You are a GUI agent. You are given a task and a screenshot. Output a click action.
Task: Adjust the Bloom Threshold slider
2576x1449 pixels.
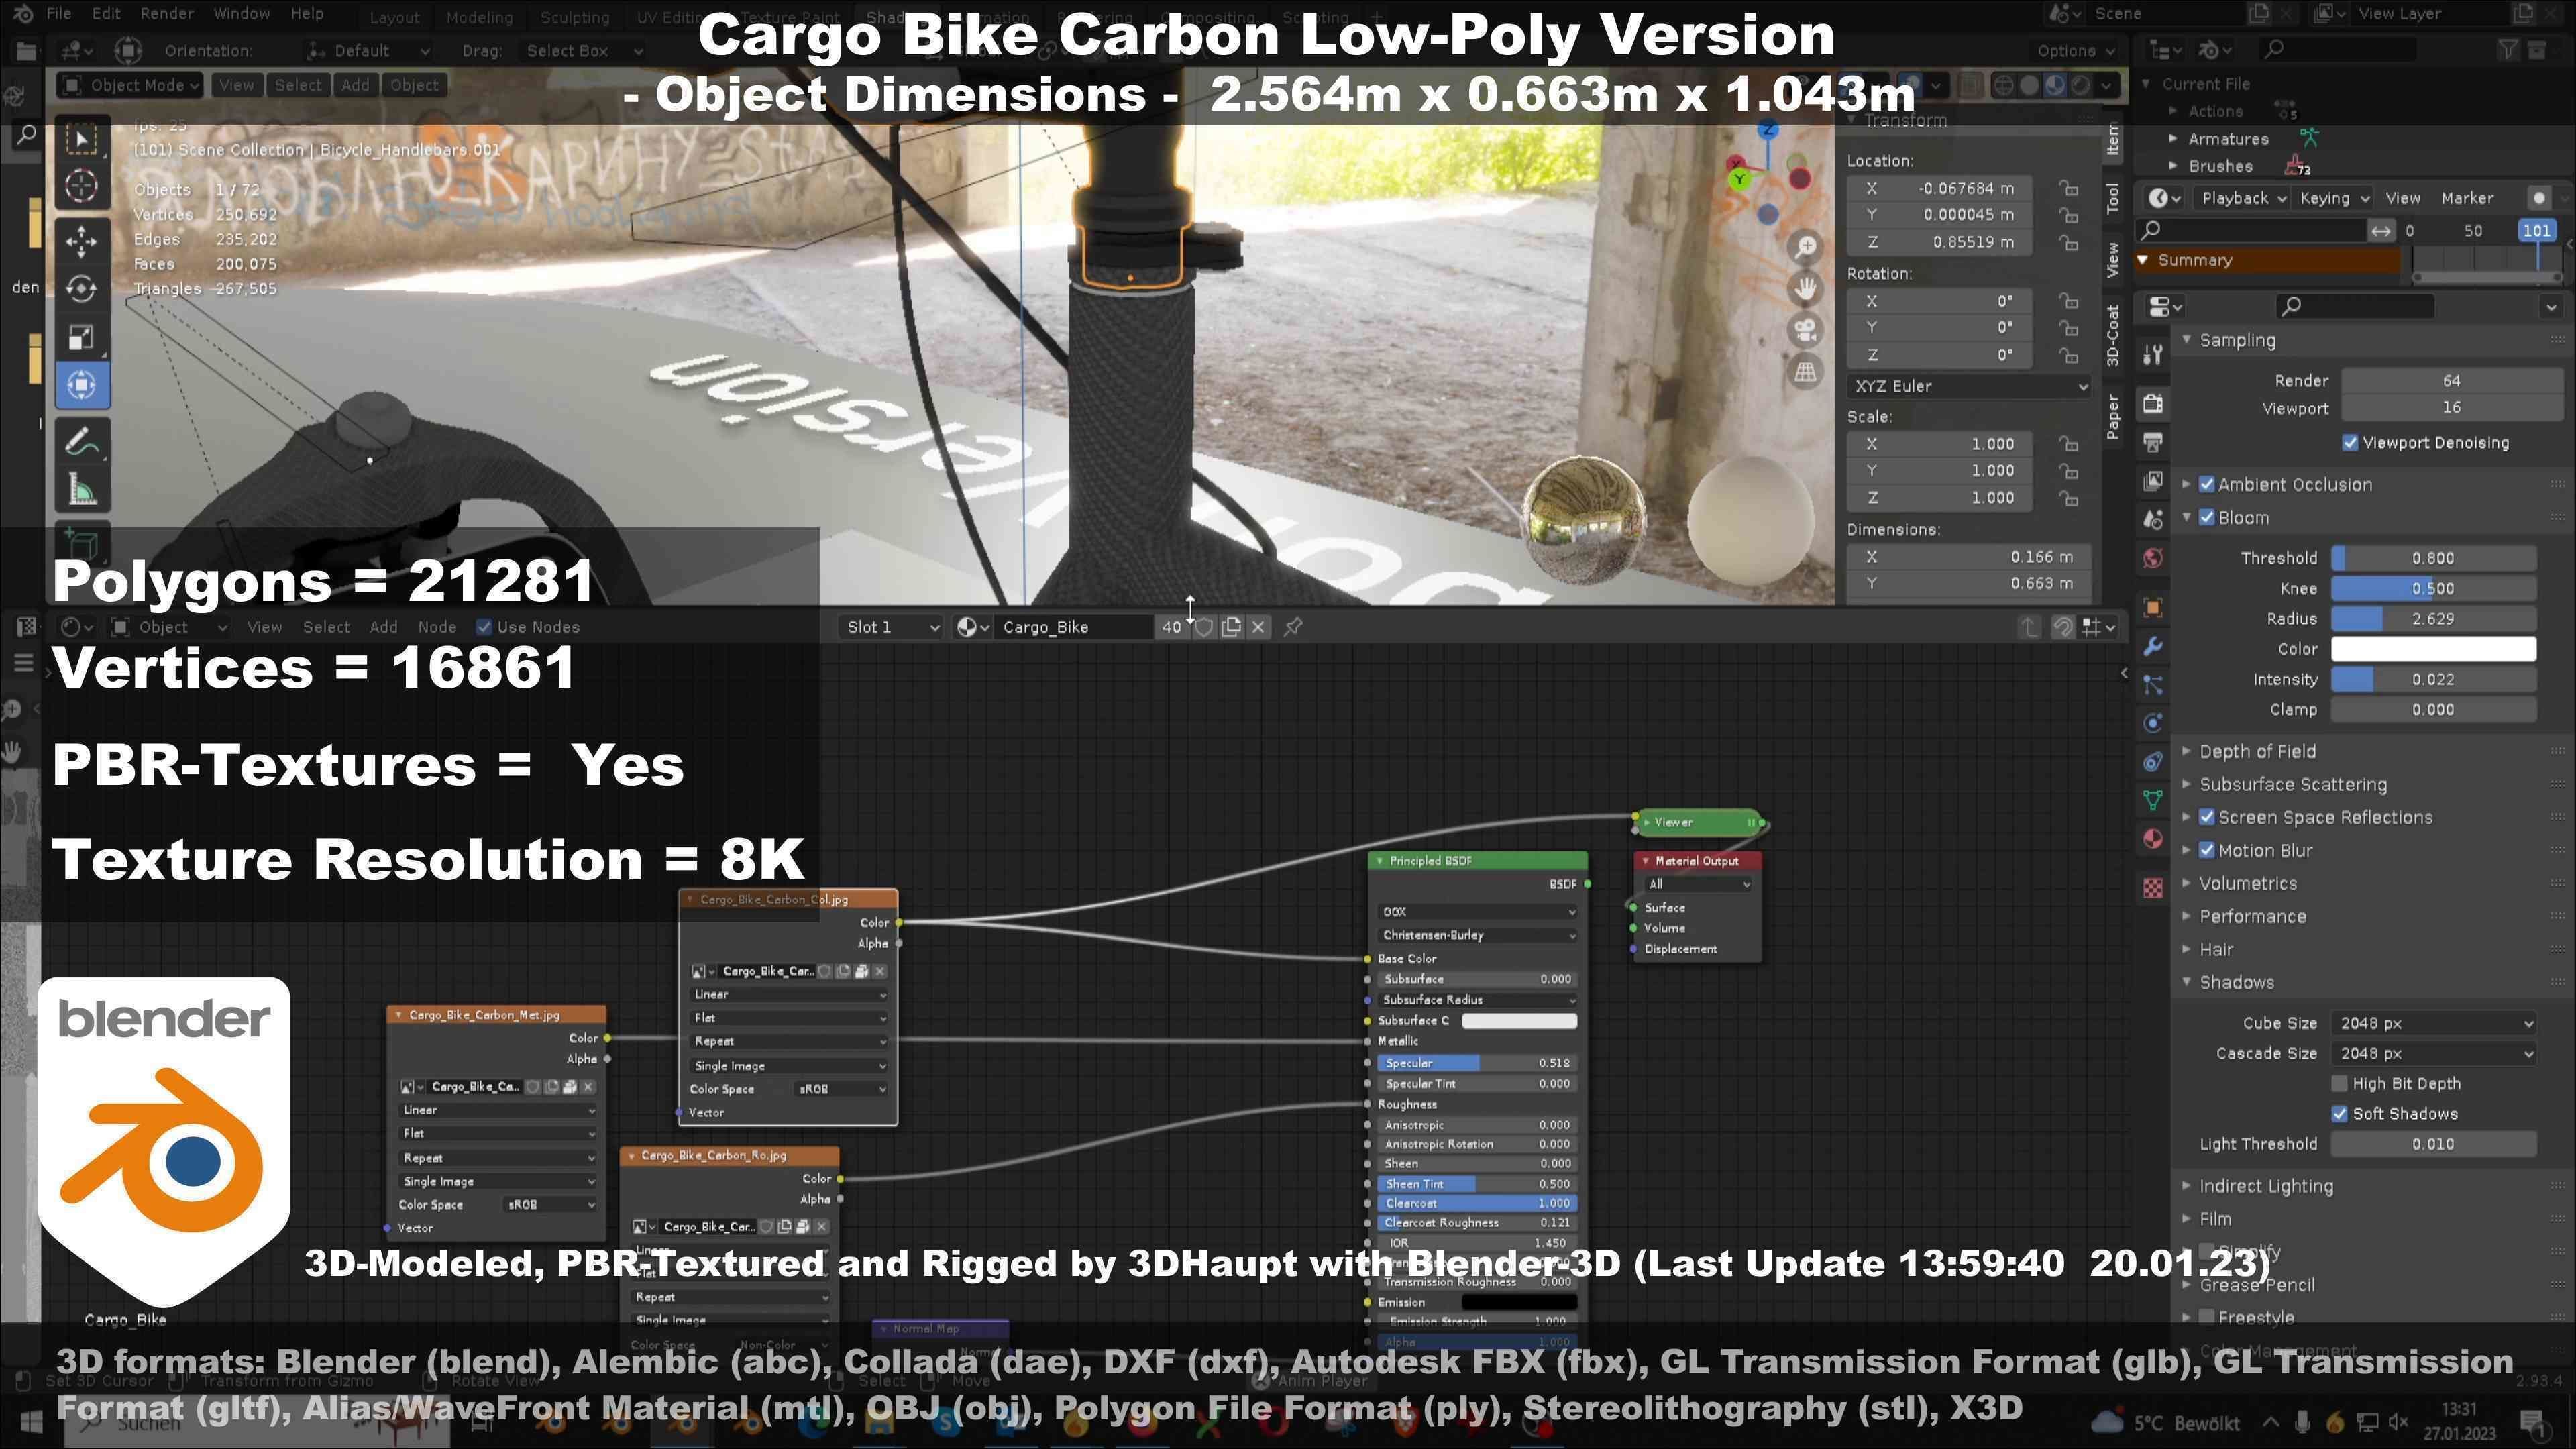pos(2433,558)
